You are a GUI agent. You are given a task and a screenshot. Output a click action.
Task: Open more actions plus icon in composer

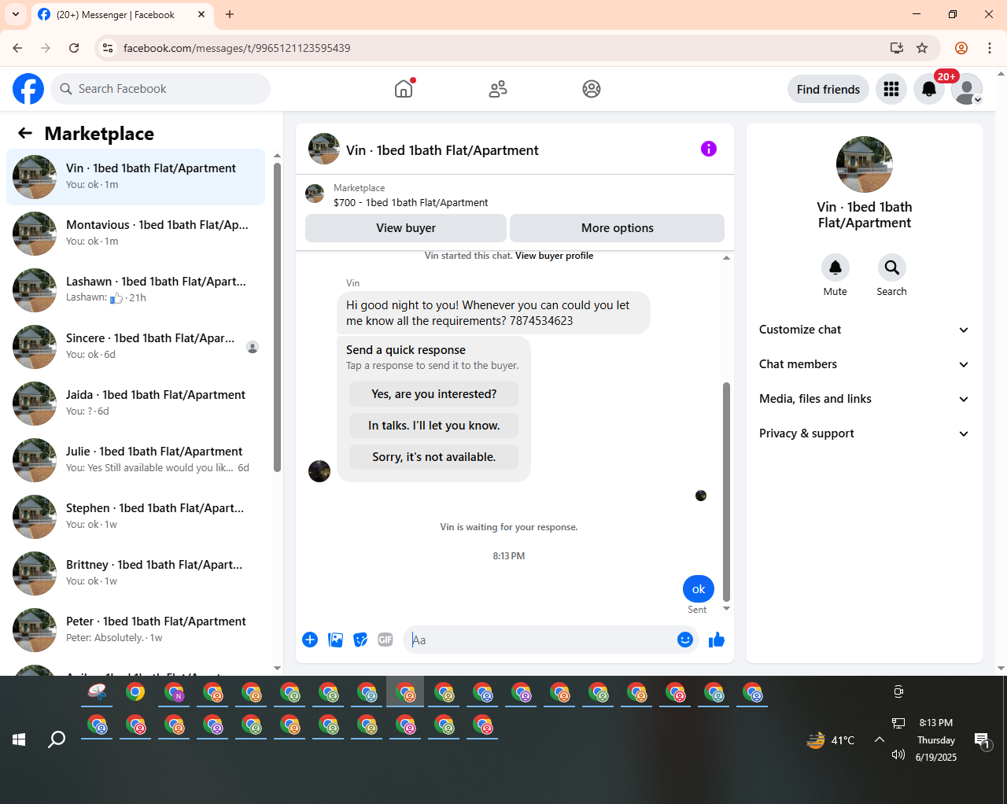[310, 640]
